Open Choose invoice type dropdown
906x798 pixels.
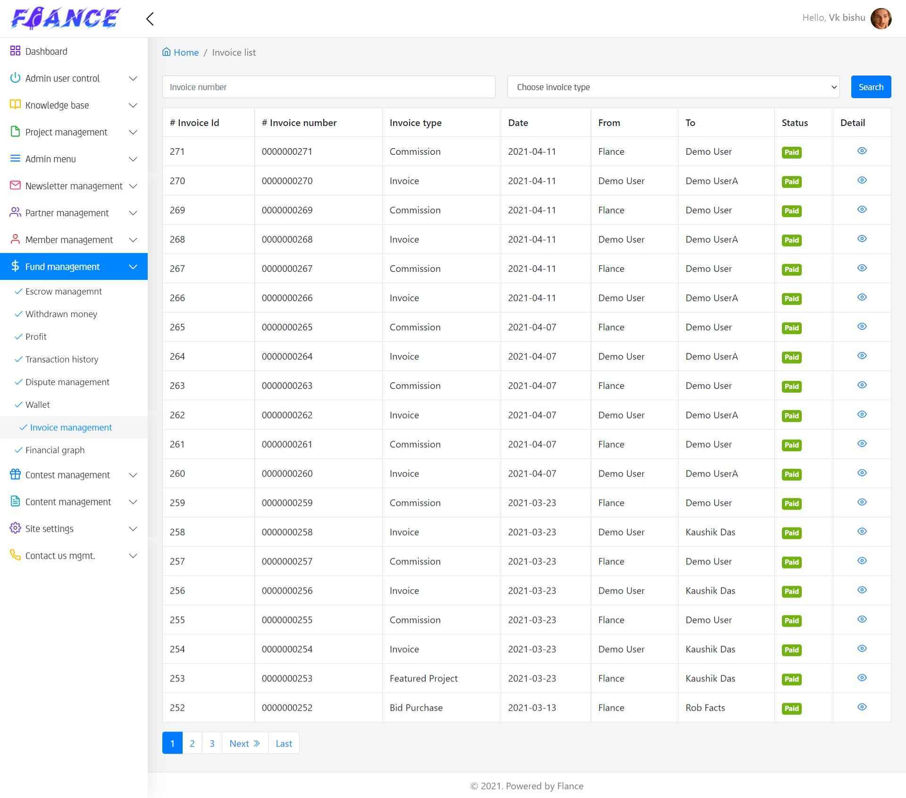pyautogui.click(x=673, y=87)
